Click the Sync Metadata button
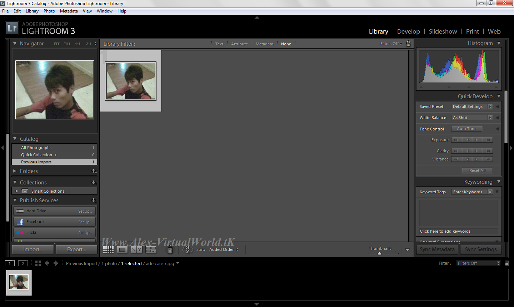The width and height of the screenshot is (514, 307). [437, 249]
